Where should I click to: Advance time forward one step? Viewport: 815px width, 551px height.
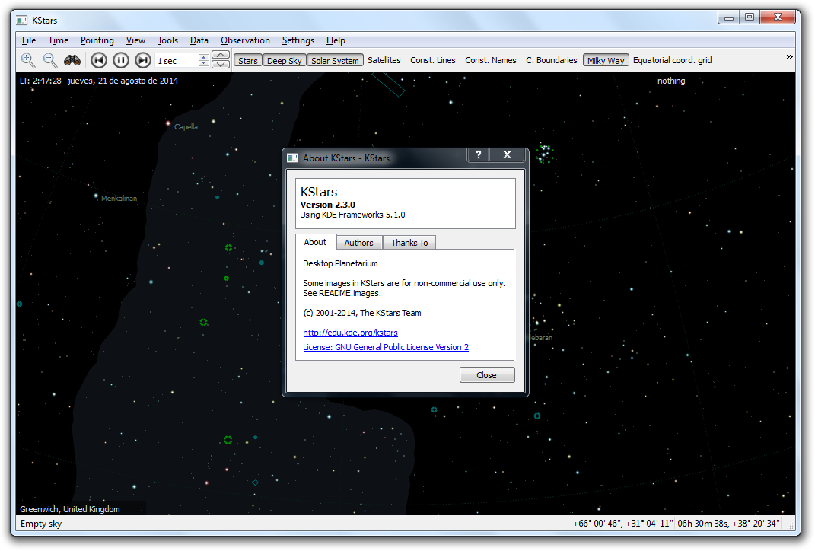(x=143, y=60)
